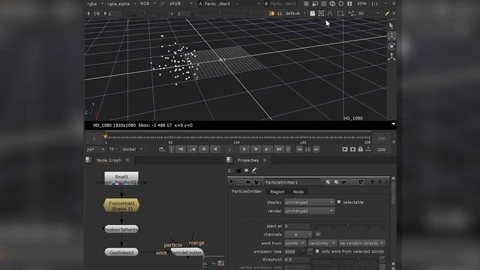This screenshot has width=480, height=270.
Task: Click the playback loop mode icon
Action: [162, 149]
